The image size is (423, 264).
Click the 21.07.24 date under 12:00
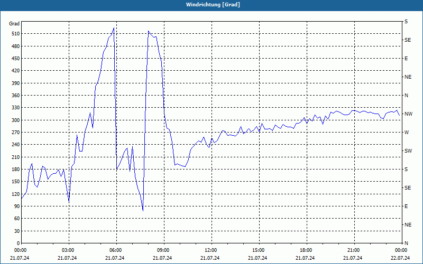click(210, 258)
